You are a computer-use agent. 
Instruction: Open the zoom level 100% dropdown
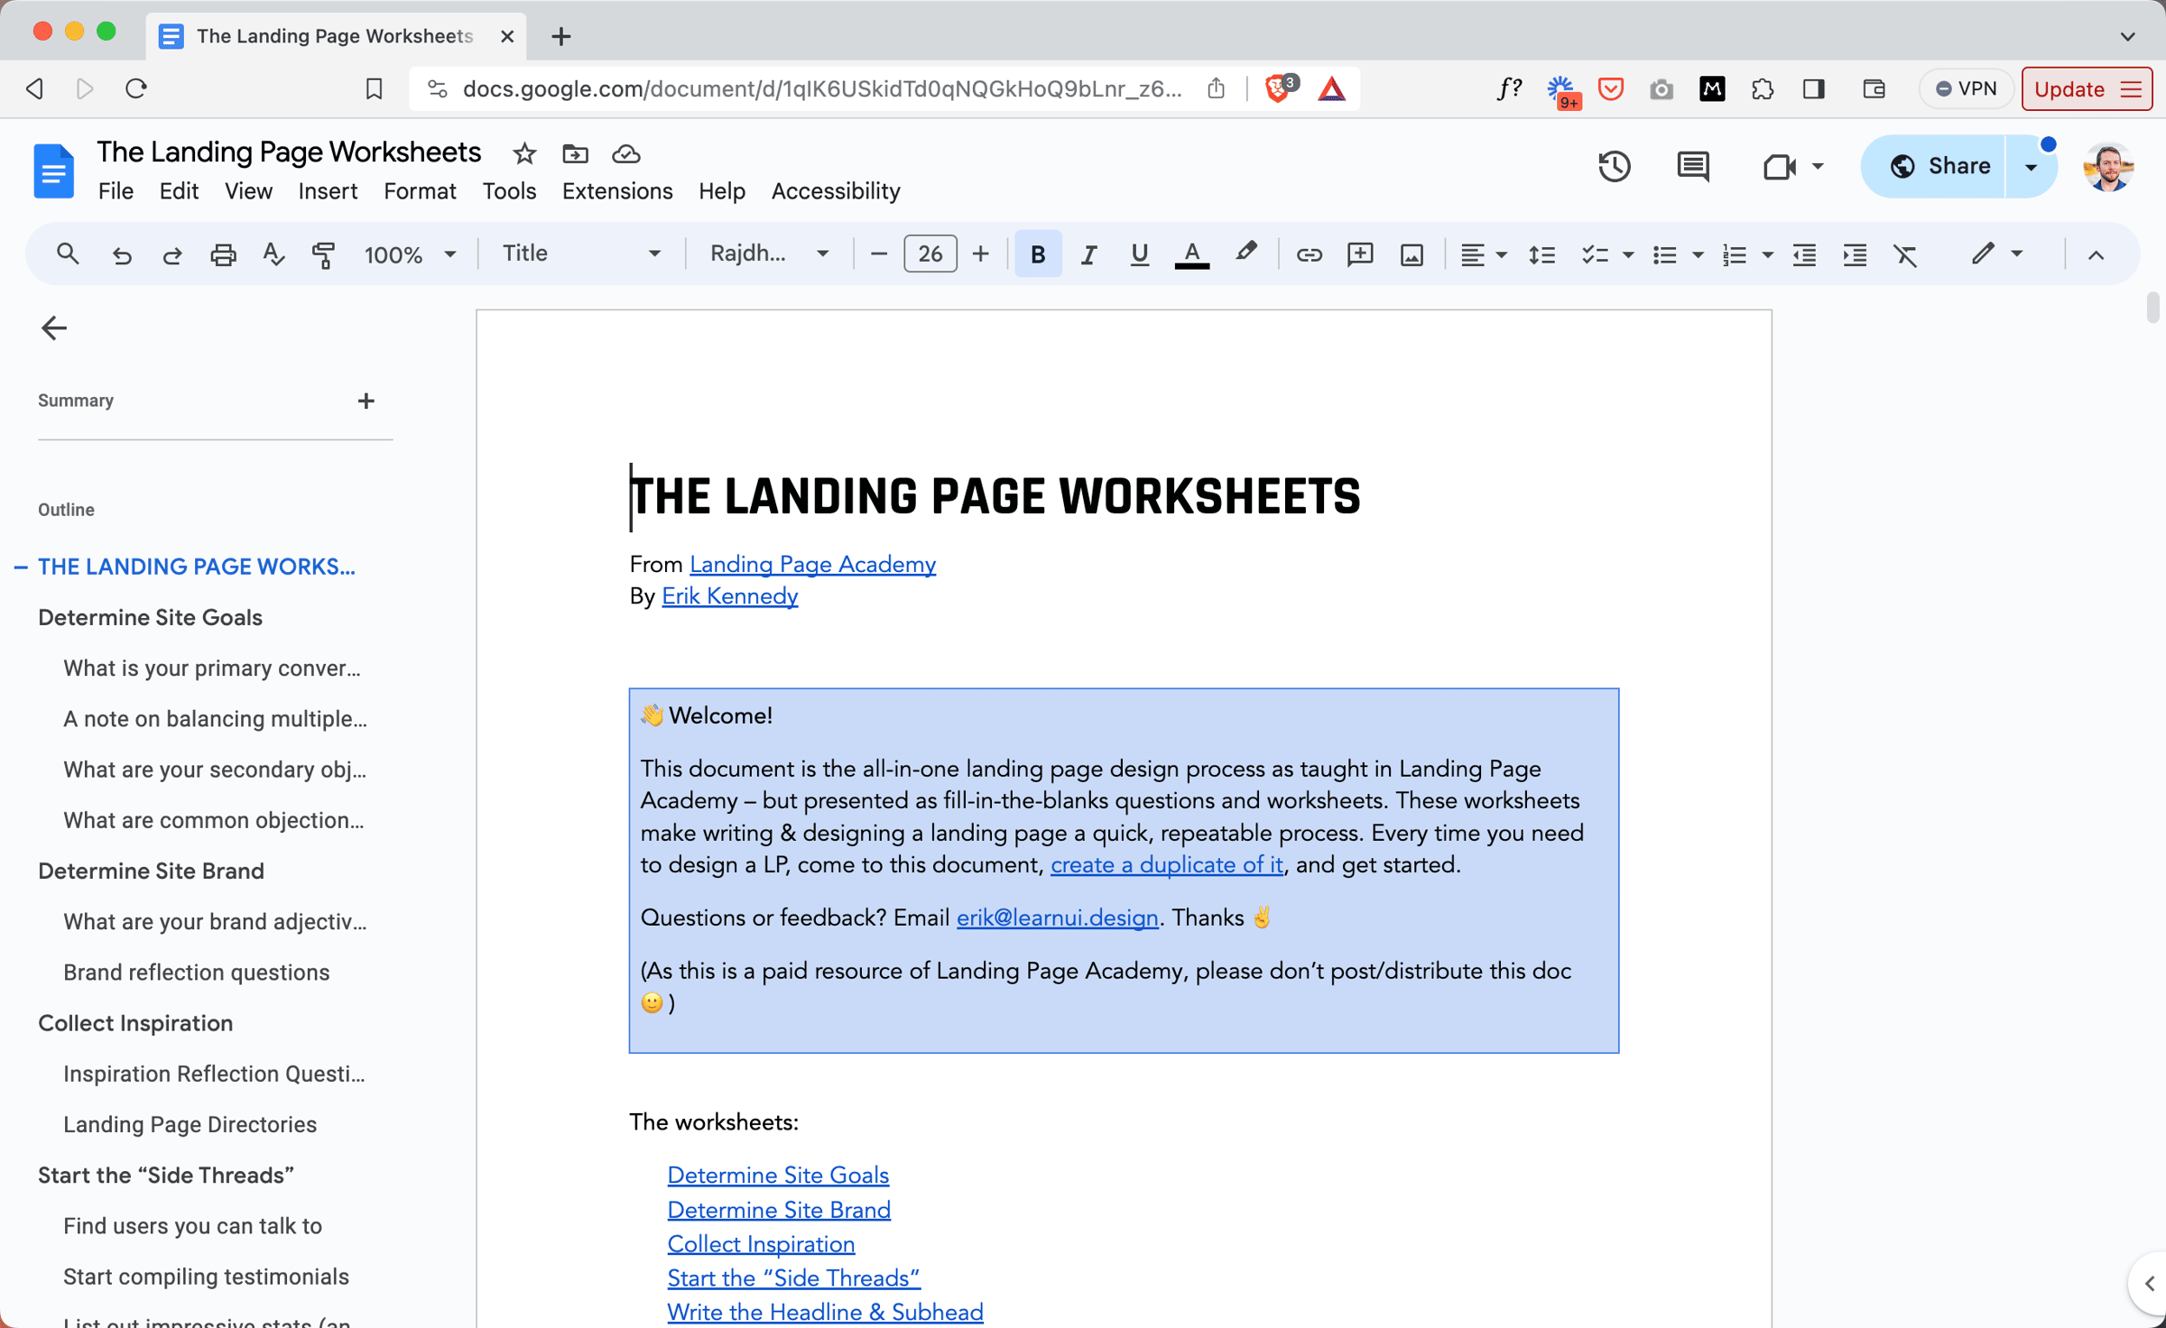pyautogui.click(x=409, y=255)
